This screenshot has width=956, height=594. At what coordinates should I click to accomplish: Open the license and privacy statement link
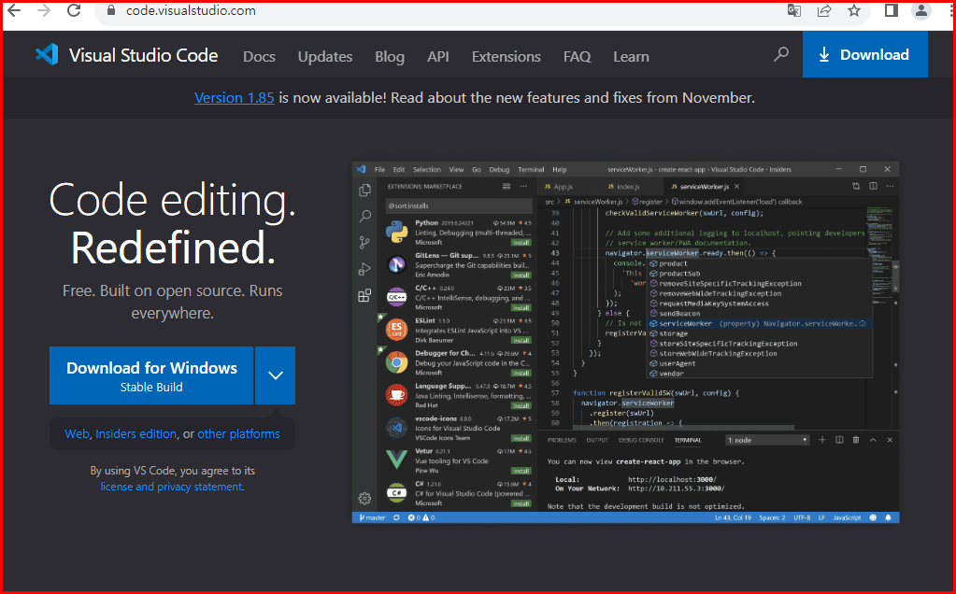tap(171, 487)
